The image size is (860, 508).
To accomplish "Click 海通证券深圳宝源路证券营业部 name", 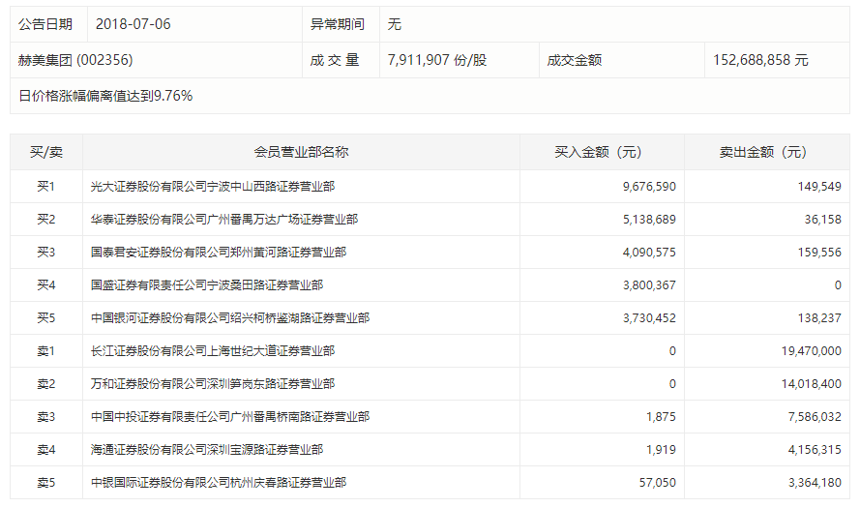I will 207,450.
